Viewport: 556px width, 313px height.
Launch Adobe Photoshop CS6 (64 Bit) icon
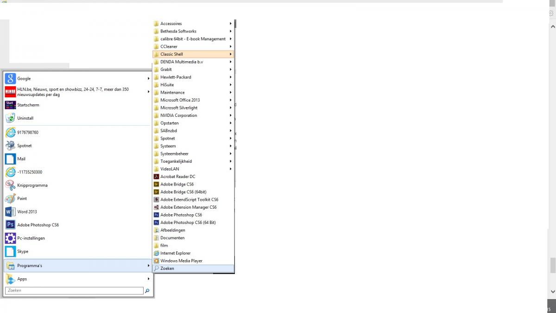pyautogui.click(x=157, y=223)
